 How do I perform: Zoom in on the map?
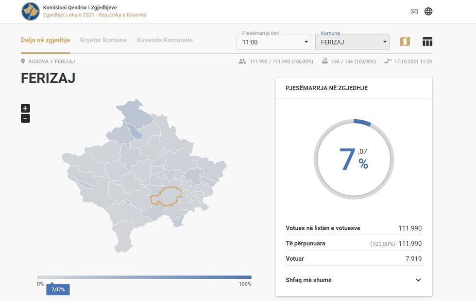(25, 108)
